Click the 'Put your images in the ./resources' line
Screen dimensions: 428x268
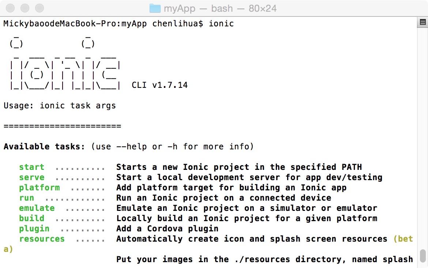264,259
